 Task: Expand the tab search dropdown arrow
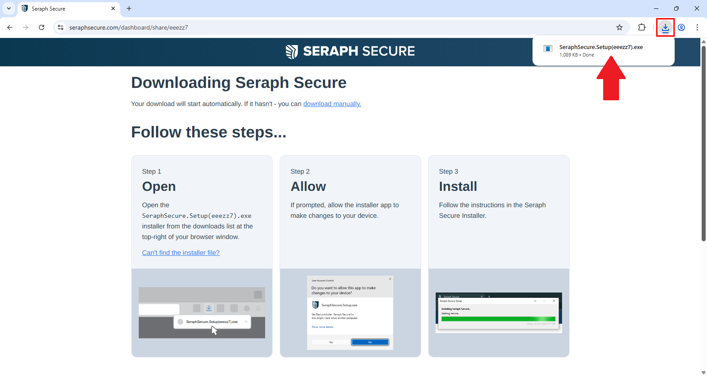pyautogui.click(x=8, y=8)
